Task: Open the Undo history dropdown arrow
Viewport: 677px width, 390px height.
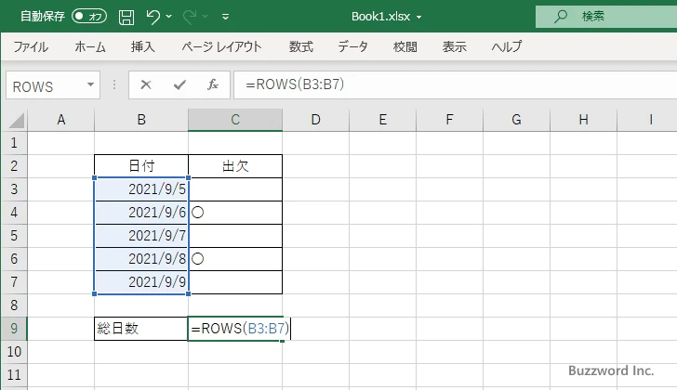Action: click(169, 17)
